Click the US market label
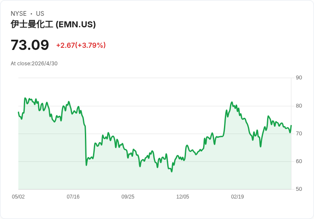The image size is (314, 219). point(40,14)
